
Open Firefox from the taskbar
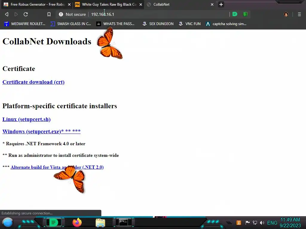click(77, 222)
